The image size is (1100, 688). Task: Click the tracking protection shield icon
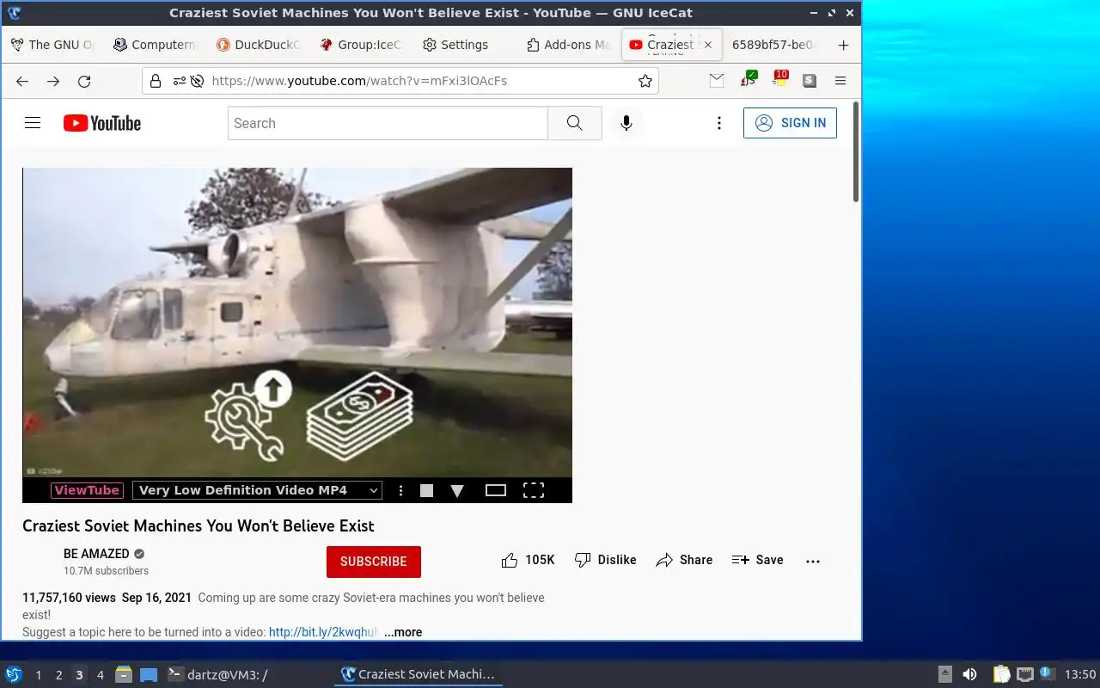tap(197, 81)
